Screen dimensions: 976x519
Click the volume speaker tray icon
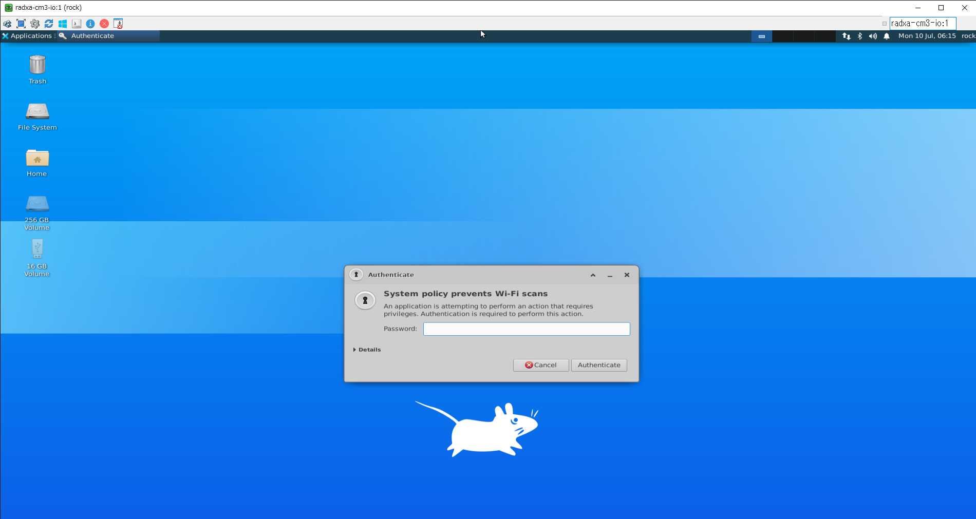point(873,36)
